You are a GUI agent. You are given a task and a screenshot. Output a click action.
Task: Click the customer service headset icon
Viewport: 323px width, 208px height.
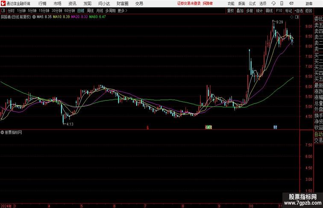point(273,3)
